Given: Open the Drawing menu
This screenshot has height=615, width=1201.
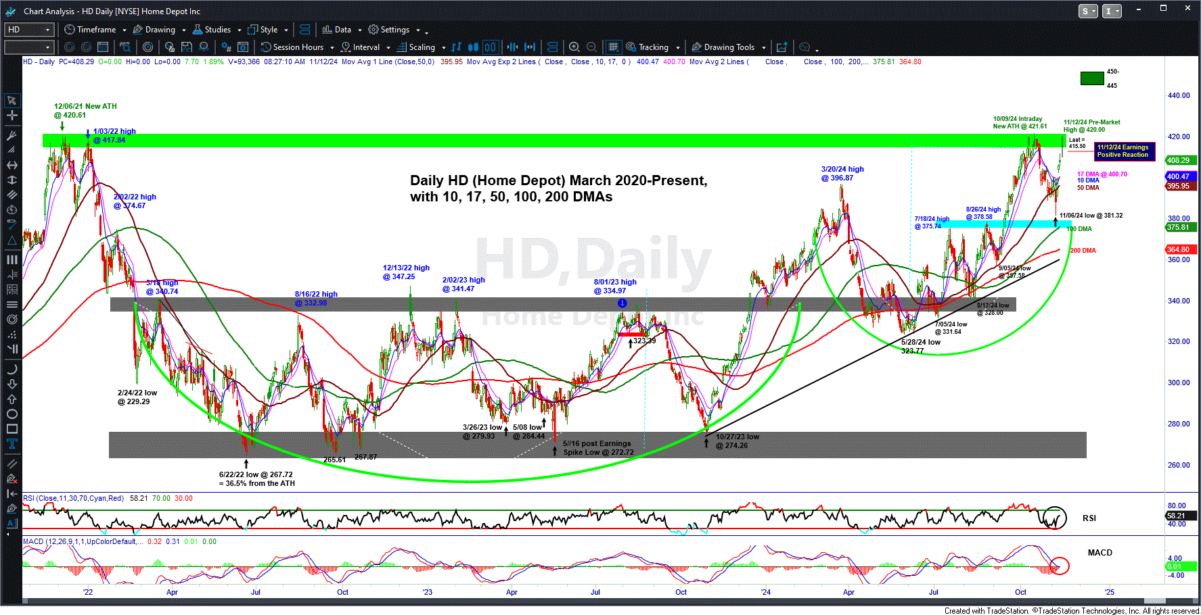Looking at the screenshot, I should click(154, 30).
